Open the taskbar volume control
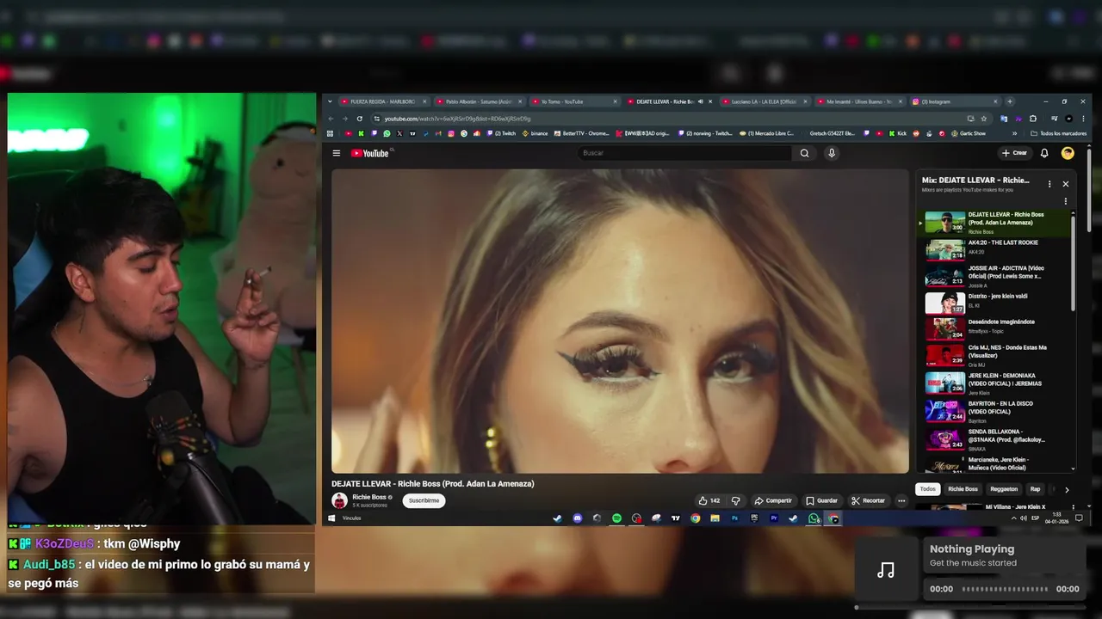Image resolution: width=1102 pixels, height=619 pixels. click(x=1023, y=518)
